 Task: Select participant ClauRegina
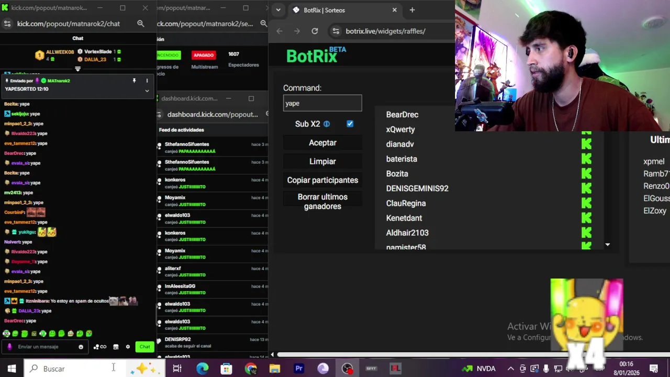(406, 203)
